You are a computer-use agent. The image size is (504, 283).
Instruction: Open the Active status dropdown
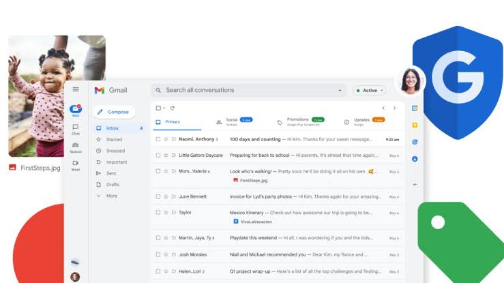point(370,90)
